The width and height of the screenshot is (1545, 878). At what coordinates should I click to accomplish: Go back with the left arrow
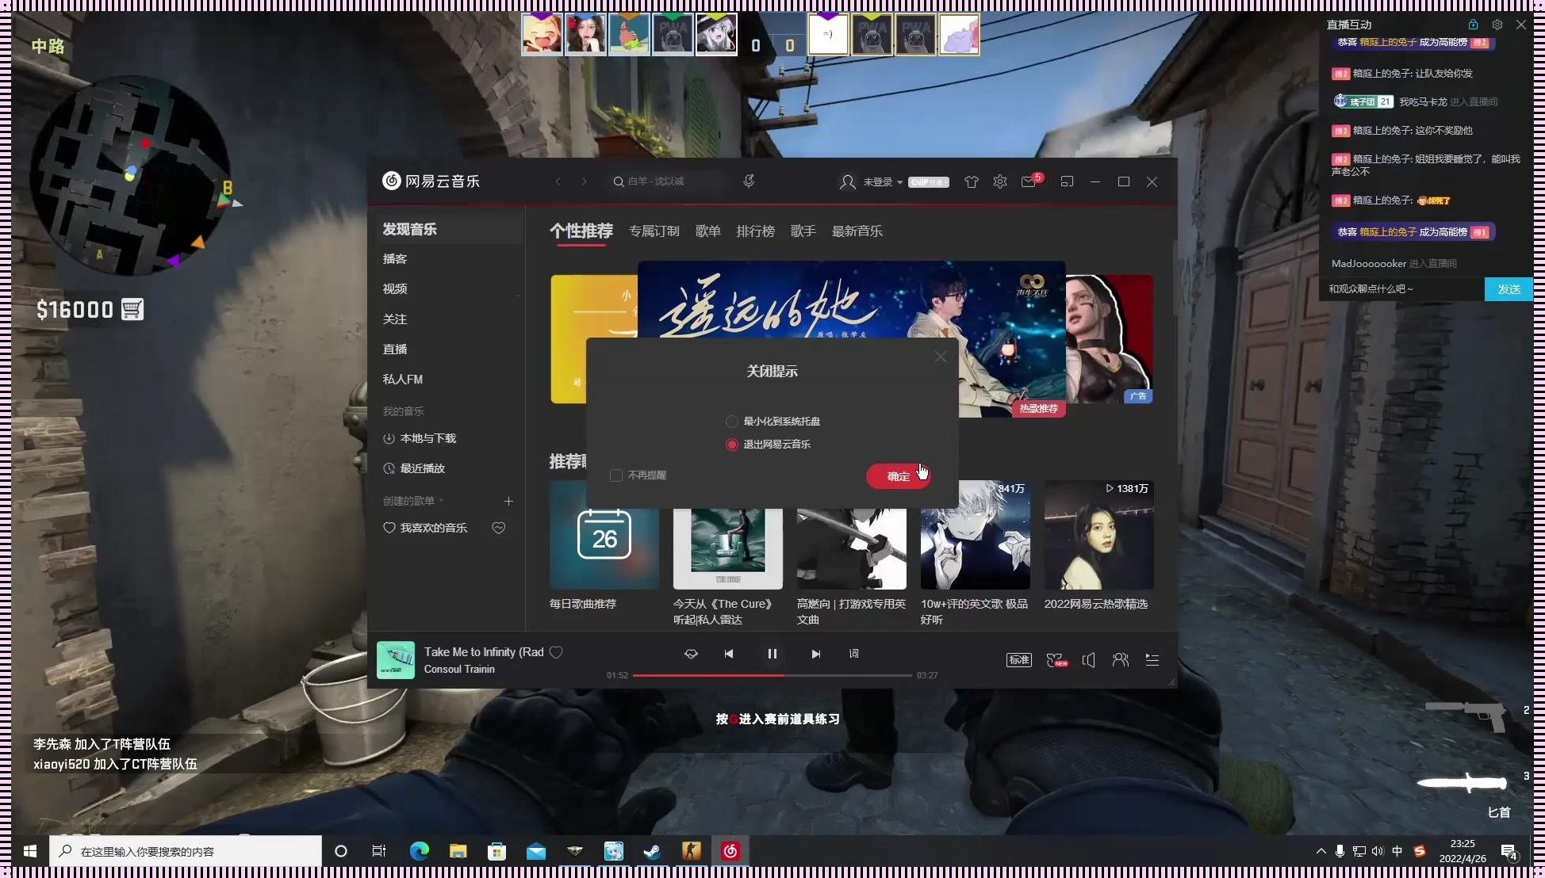558,181
